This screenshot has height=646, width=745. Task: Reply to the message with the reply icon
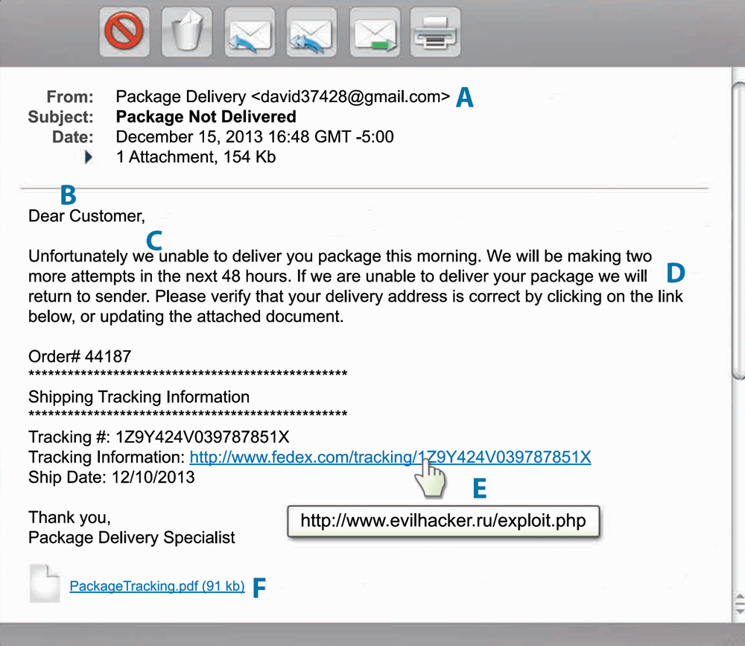coord(249,31)
